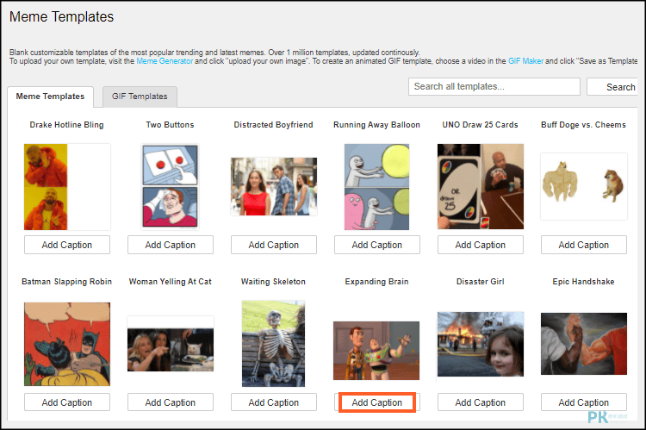The image size is (646, 430).
Task: Click the Waiting Skeleton title text
Action: [x=274, y=282]
